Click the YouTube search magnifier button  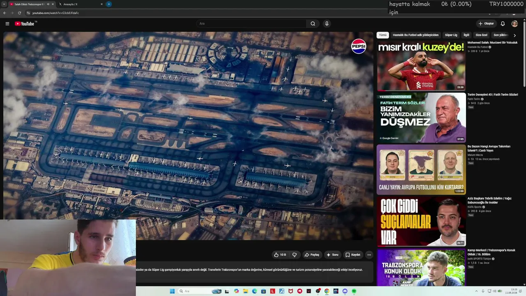click(x=313, y=24)
